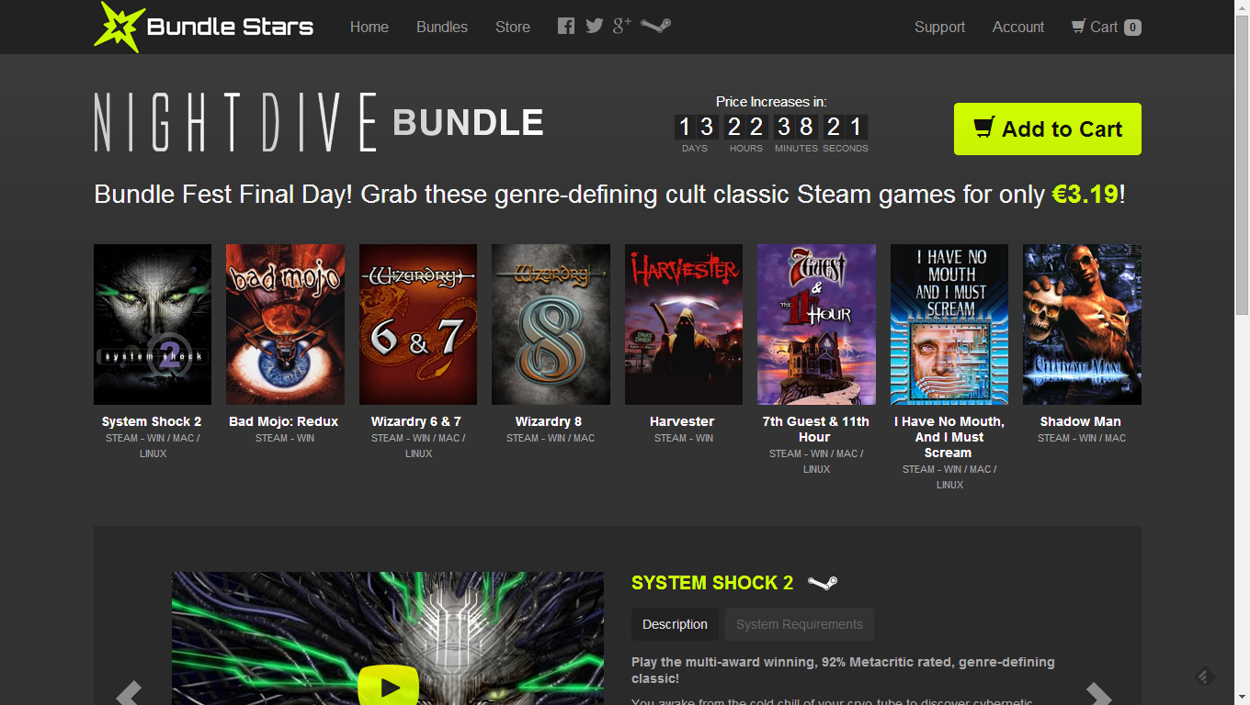Click the previous arrow on the game carousel
Viewport: 1250px width, 705px height.
click(129, 696)
